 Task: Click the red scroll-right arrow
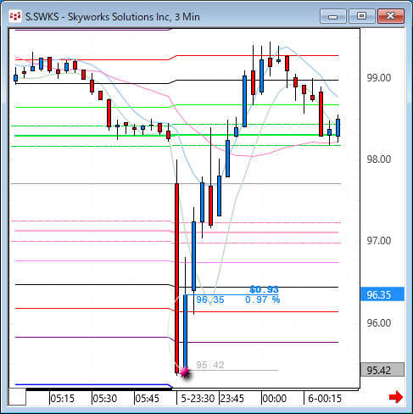point(396,397)
